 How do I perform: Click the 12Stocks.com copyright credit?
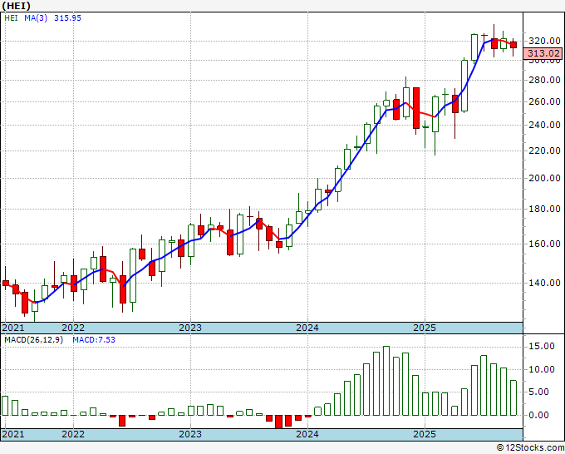[530, 448]
